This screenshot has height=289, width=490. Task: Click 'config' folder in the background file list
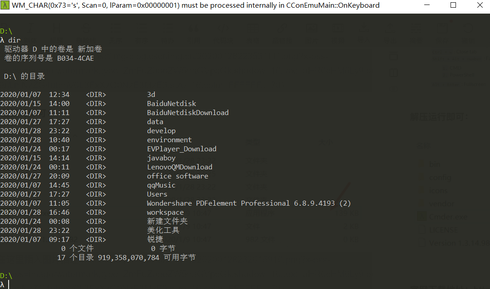click(x=440, y=177)
